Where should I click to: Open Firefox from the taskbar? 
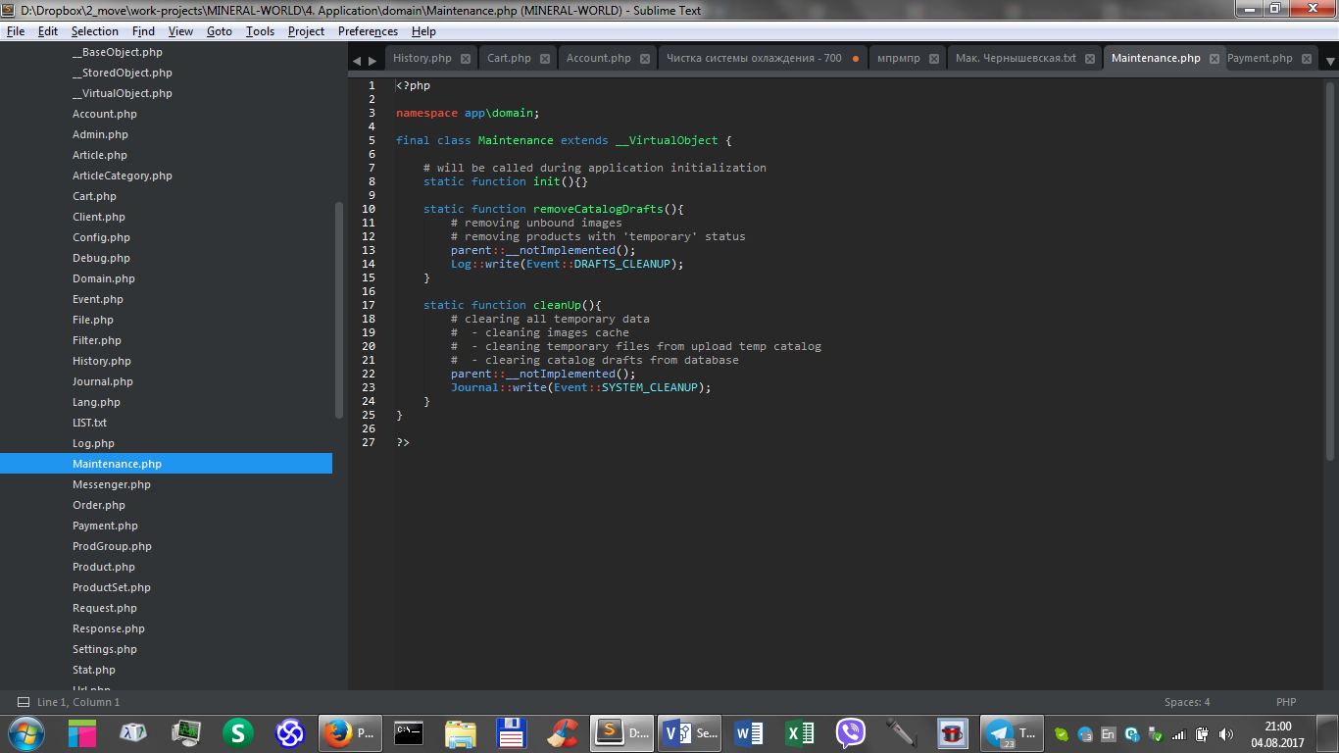click(349, 732)
